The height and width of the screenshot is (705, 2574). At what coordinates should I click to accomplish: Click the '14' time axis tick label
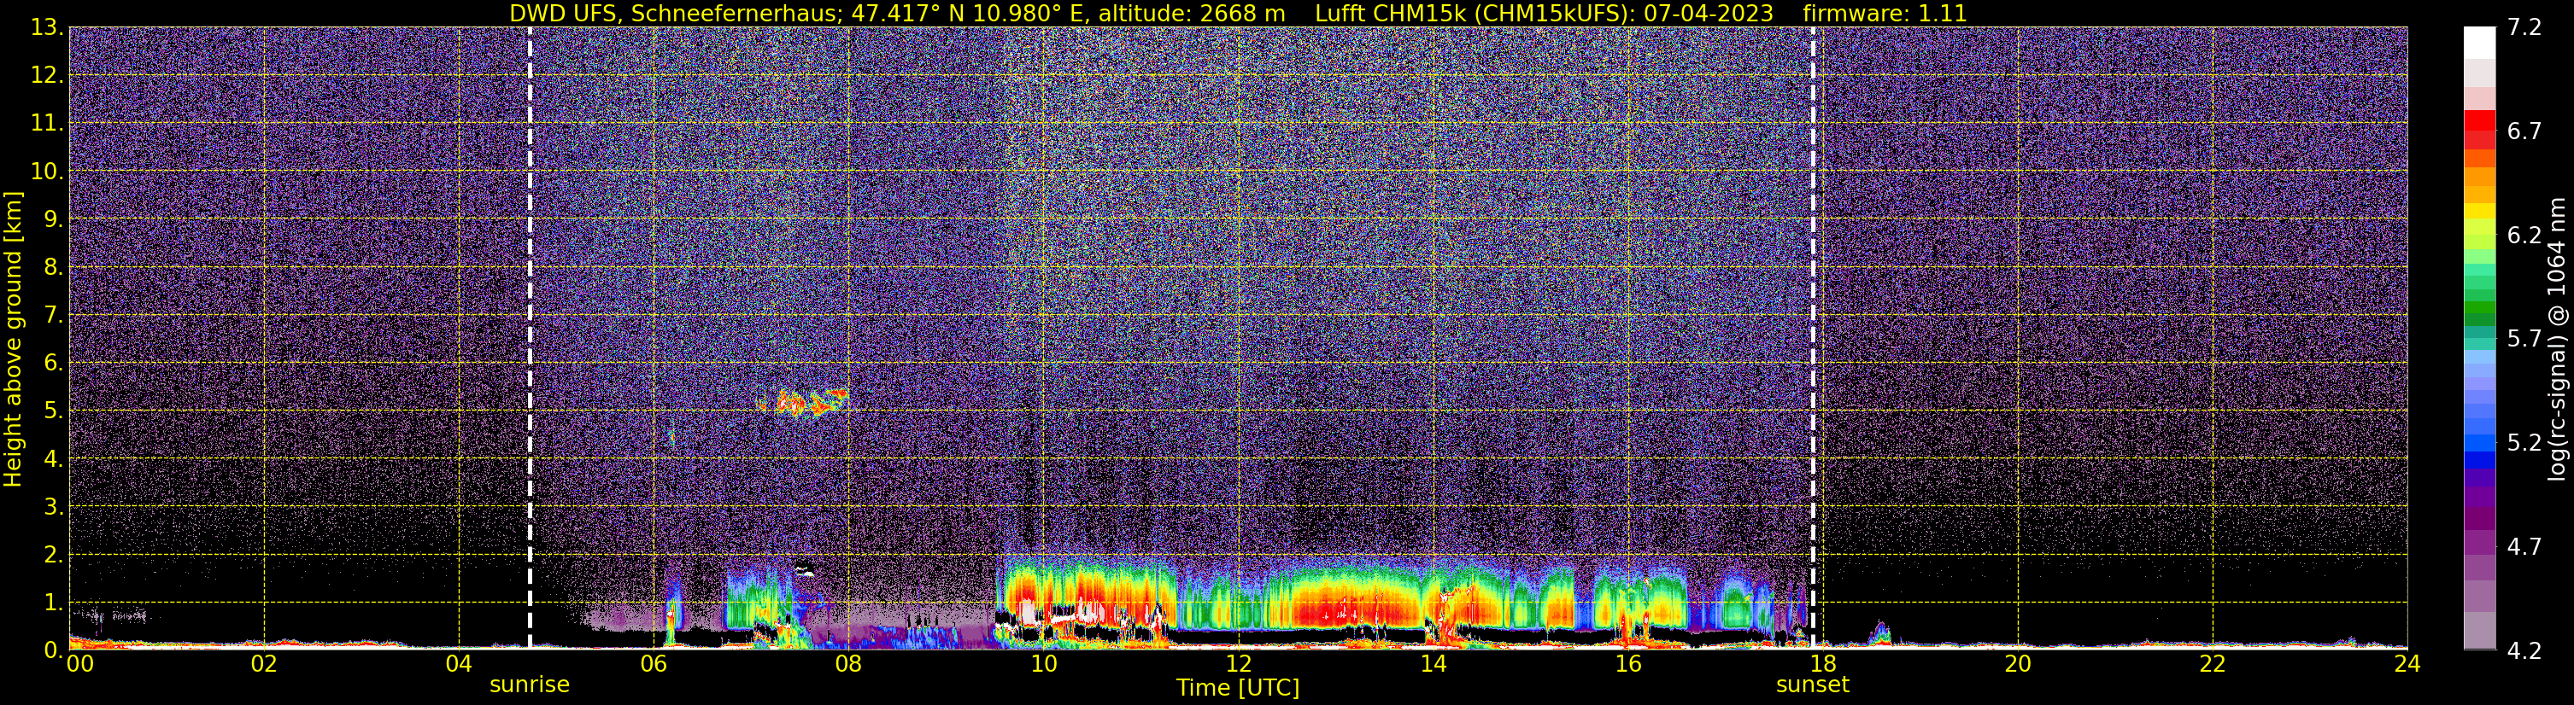1433,664
